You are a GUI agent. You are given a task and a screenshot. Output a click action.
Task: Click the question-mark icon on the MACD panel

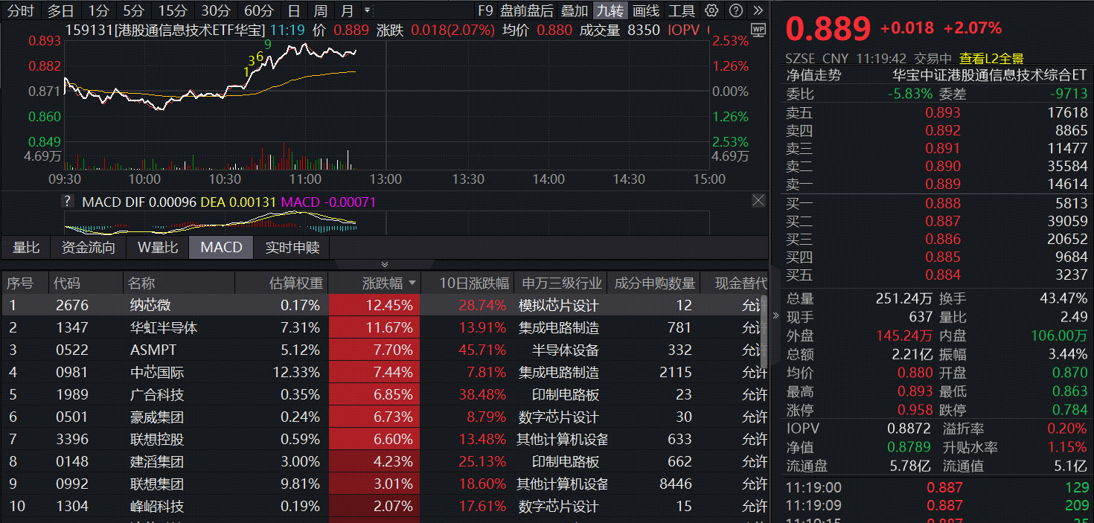click(x=68, y=200)
